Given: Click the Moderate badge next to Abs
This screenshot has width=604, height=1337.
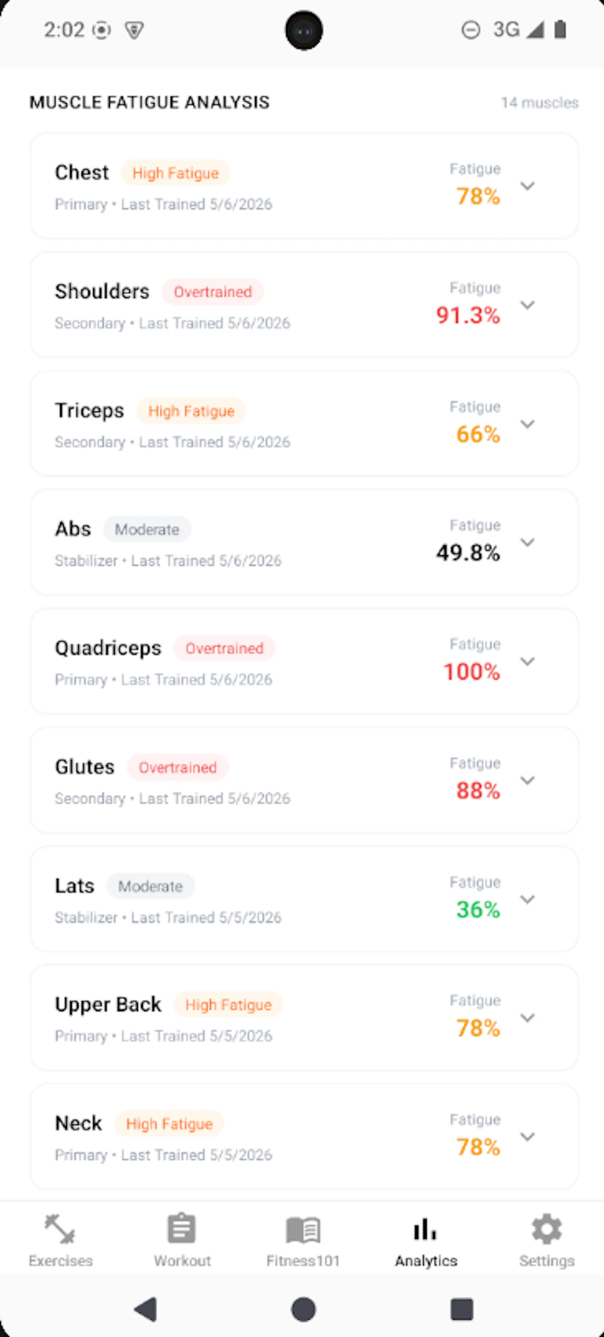Looking at the screenshot, I should [147, 529].
